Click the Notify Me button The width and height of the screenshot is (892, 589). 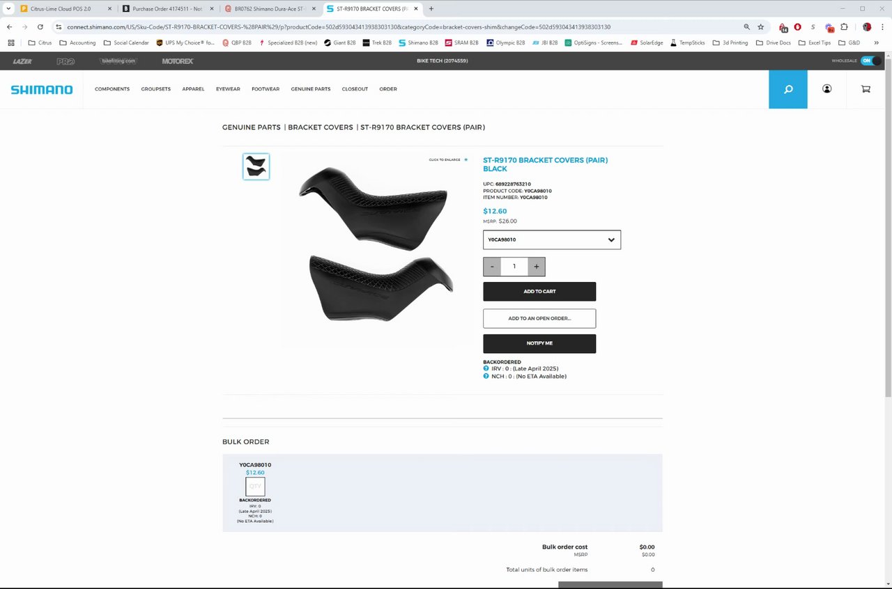pyautogui.click(x=539, y=344)
